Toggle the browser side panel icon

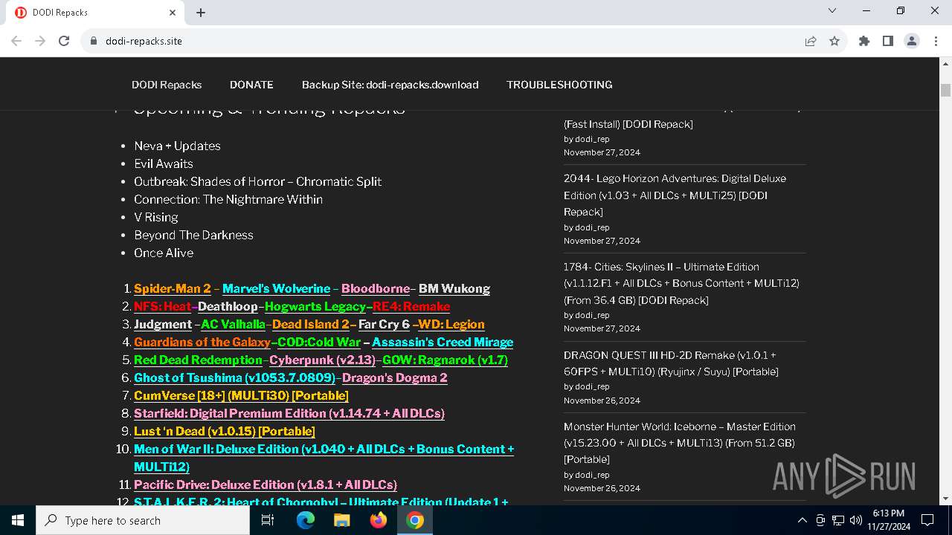(888, 41)
